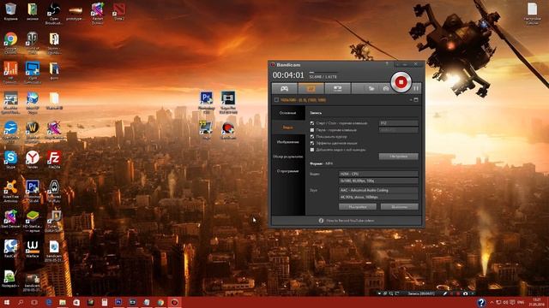Enable the add webcam video checkbox
The image size is (549, 308).
(x=312, y=150)
